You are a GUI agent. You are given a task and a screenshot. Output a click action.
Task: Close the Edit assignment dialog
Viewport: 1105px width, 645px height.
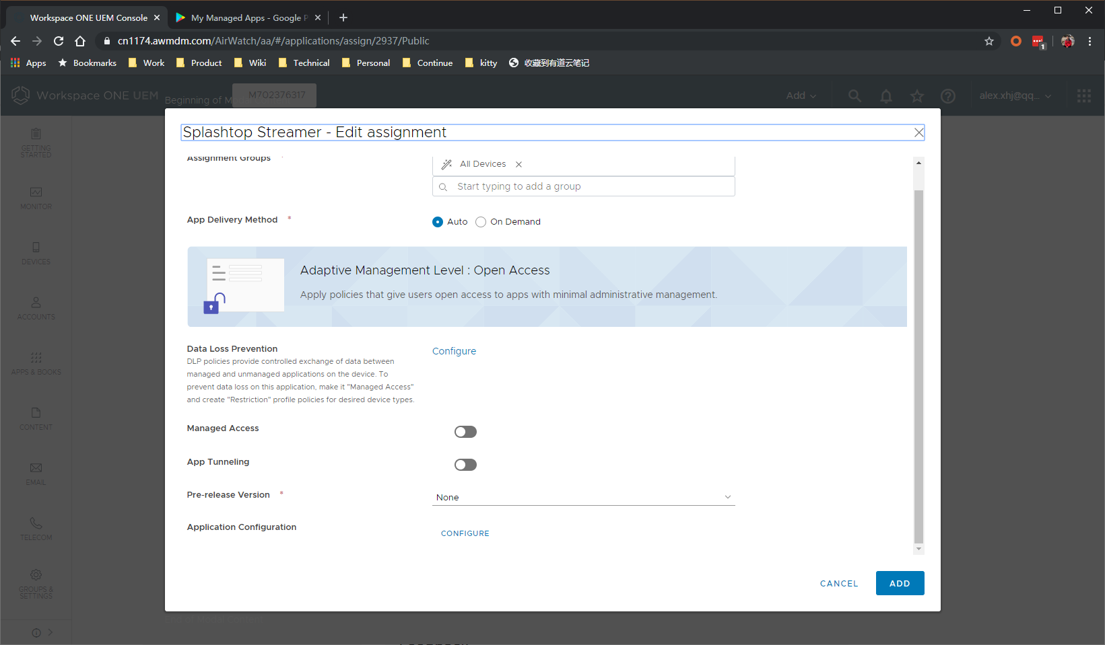(x=918, y=132)
